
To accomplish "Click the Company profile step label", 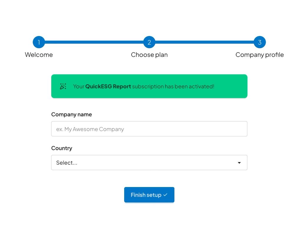I will click(260, 55).
